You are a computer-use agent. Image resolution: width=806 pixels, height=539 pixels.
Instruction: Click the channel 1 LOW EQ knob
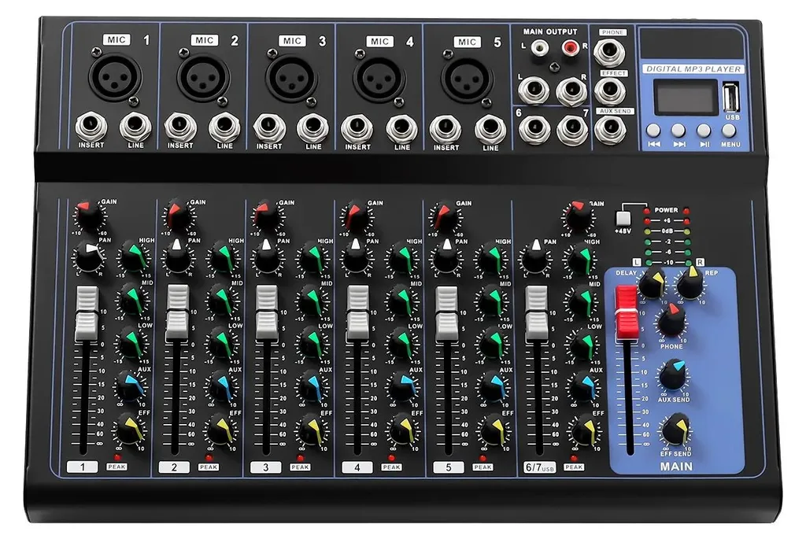(132, 345)
